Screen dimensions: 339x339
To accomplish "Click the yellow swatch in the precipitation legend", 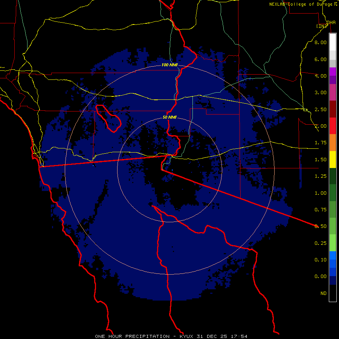I will point(333,160).
